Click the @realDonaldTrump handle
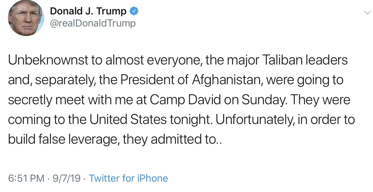 point(93,23)
